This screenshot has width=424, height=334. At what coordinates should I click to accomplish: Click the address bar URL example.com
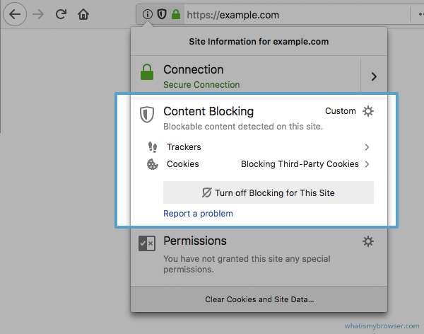(x=233, y=14)
